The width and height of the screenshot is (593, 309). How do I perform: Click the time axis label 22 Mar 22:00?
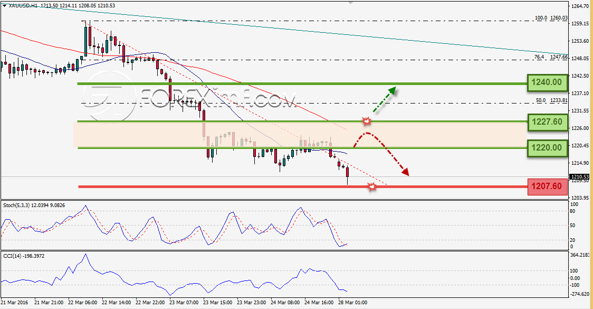point(150,303)
